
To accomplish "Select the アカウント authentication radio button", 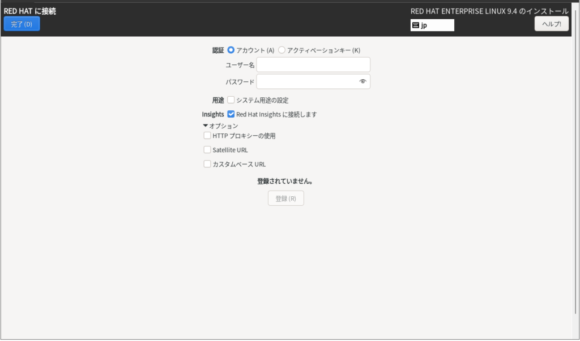I will [x=231, y=50].
